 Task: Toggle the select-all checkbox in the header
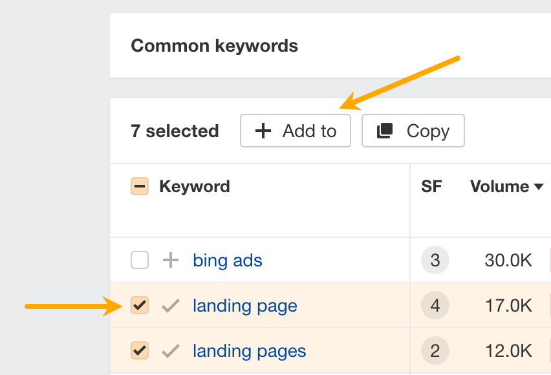pos(139,186)
